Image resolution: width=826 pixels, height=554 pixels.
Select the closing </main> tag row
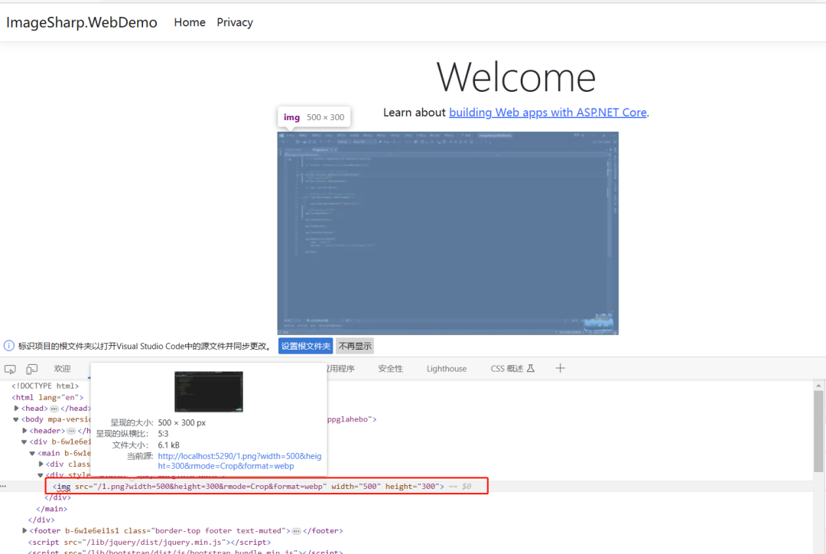(x=52, y=509)
